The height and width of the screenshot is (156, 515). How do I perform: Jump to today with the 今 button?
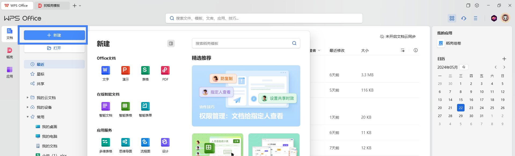pyautogui.click(x=464, y=67)
